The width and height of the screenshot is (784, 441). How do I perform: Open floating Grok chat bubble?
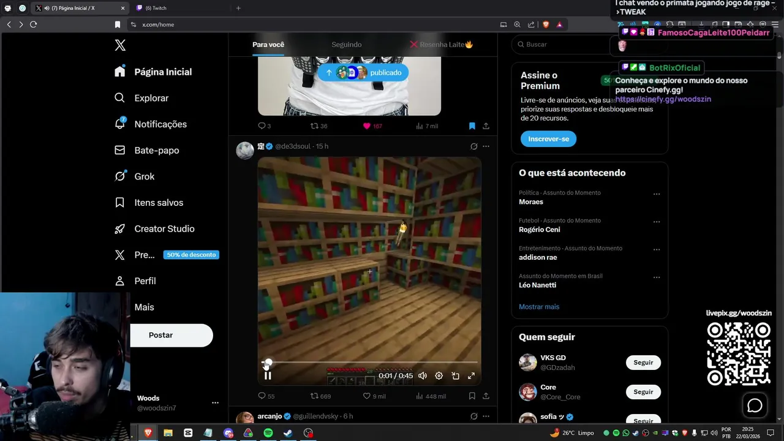[x=755, y=405]
